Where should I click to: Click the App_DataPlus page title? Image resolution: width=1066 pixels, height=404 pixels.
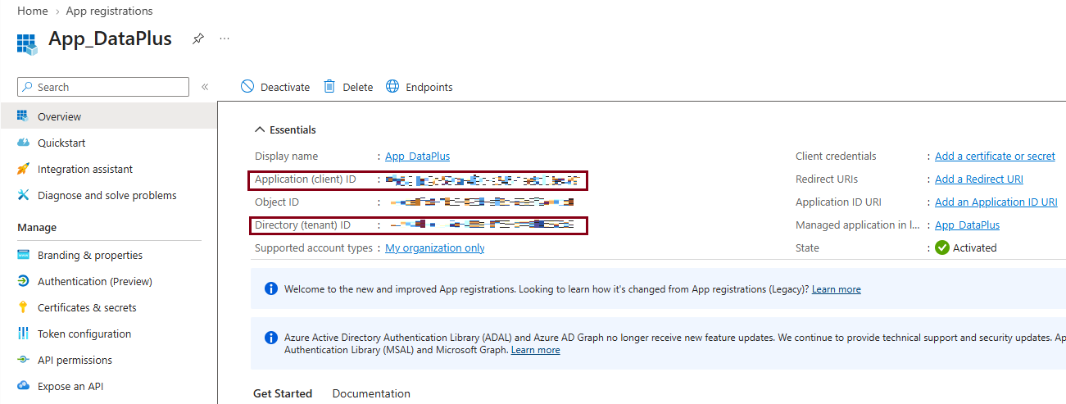pyautogui.click(x=110, y=39)
